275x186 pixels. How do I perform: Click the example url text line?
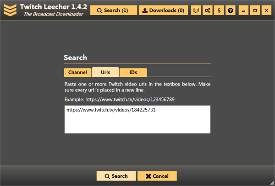120,100
